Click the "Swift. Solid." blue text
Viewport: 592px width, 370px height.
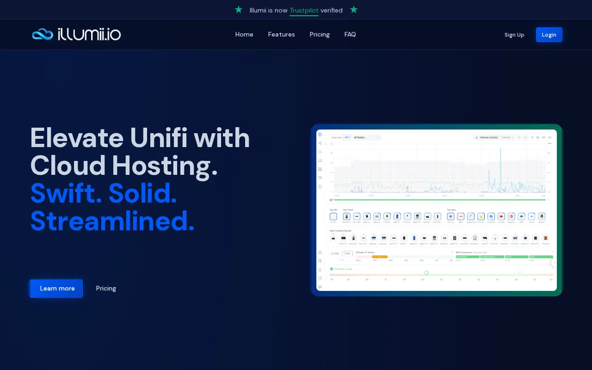coord(104,193)
